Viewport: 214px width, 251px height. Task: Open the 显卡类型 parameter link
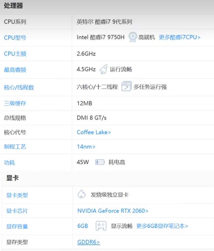pyautogui.click(x=17, y=195)
